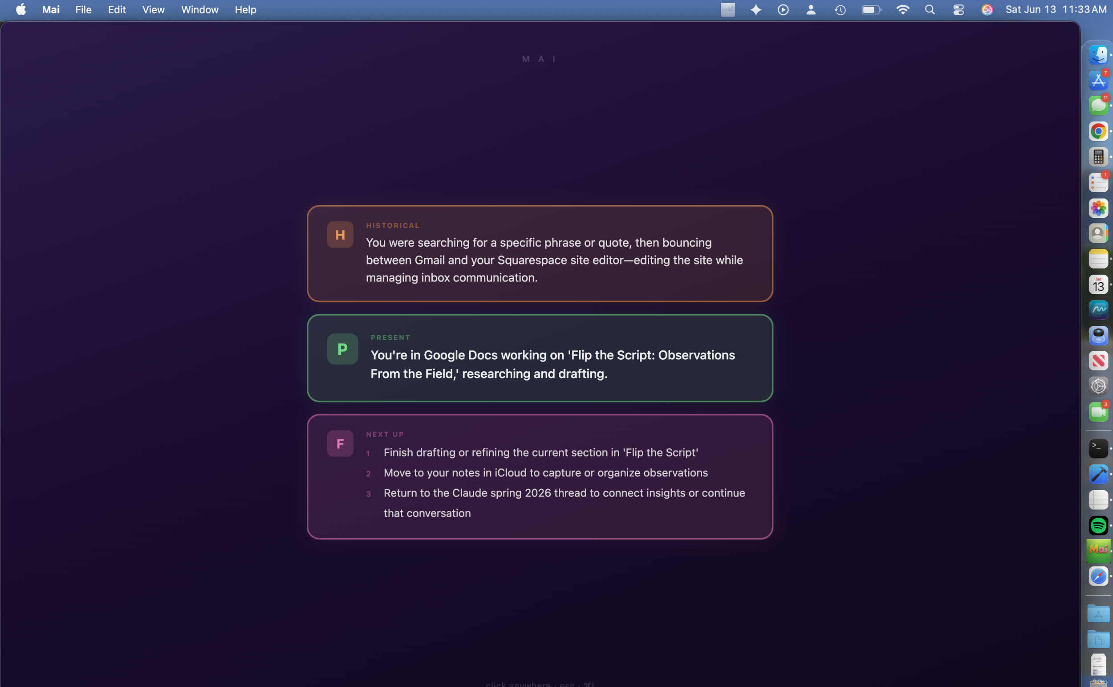
Task: Click the battery status icon
Action: 871,9
